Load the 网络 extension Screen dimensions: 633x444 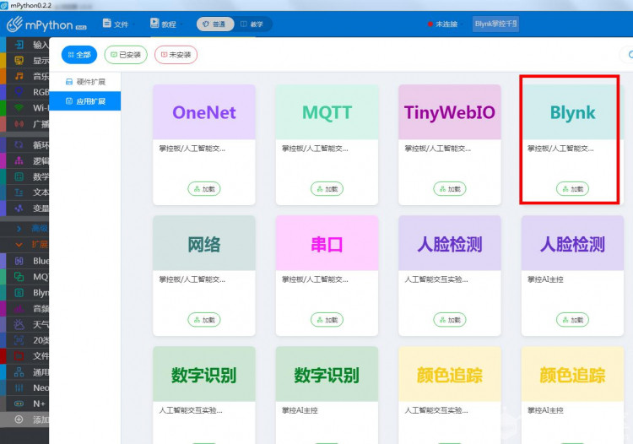pyautogui.click(x=204, y=320)
